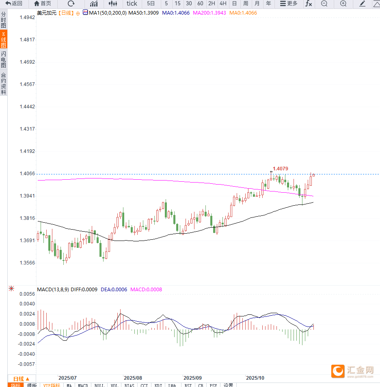Switch to the CR indicator
This screenshot has width=380, height=387.
pos(201,385)
